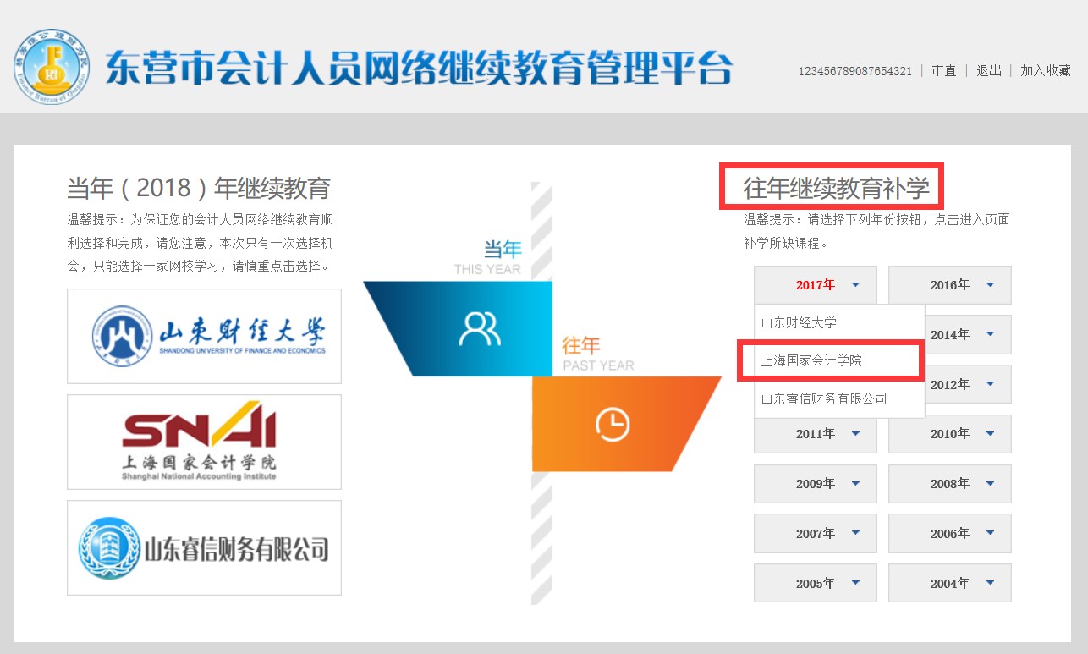Click the 东营市会计人员网络继续教育管理平台 title
The width and height of the screenshot is (1088, 654).
pyautogui.click(x=419, y=68)
